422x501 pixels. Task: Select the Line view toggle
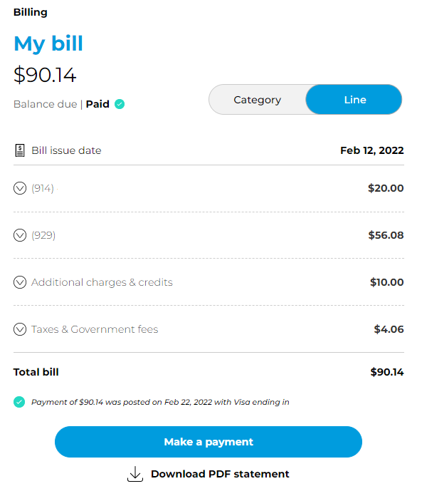pos(354,100)
